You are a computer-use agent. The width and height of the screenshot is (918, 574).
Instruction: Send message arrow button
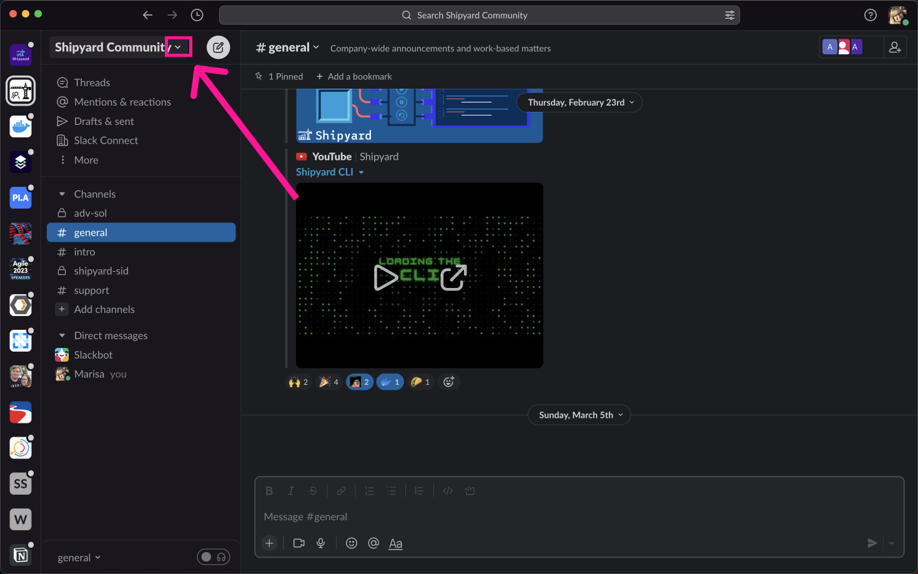click(872, 543)
